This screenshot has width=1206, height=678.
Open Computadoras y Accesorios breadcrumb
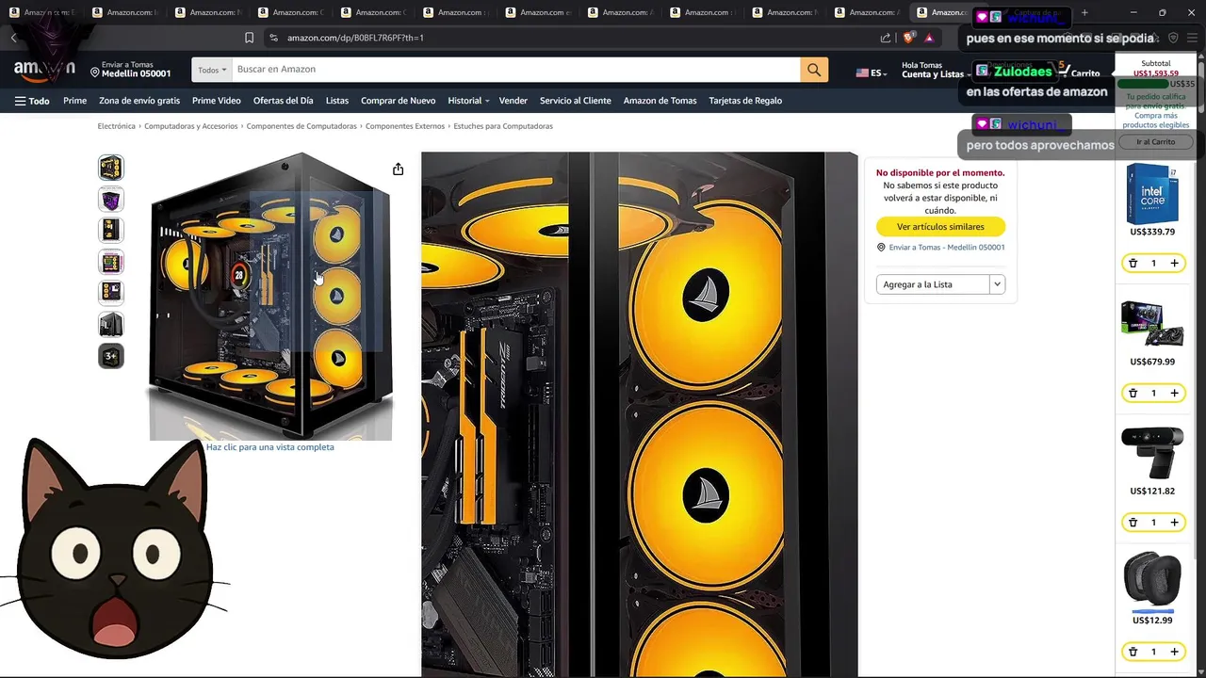coord(191,126)
